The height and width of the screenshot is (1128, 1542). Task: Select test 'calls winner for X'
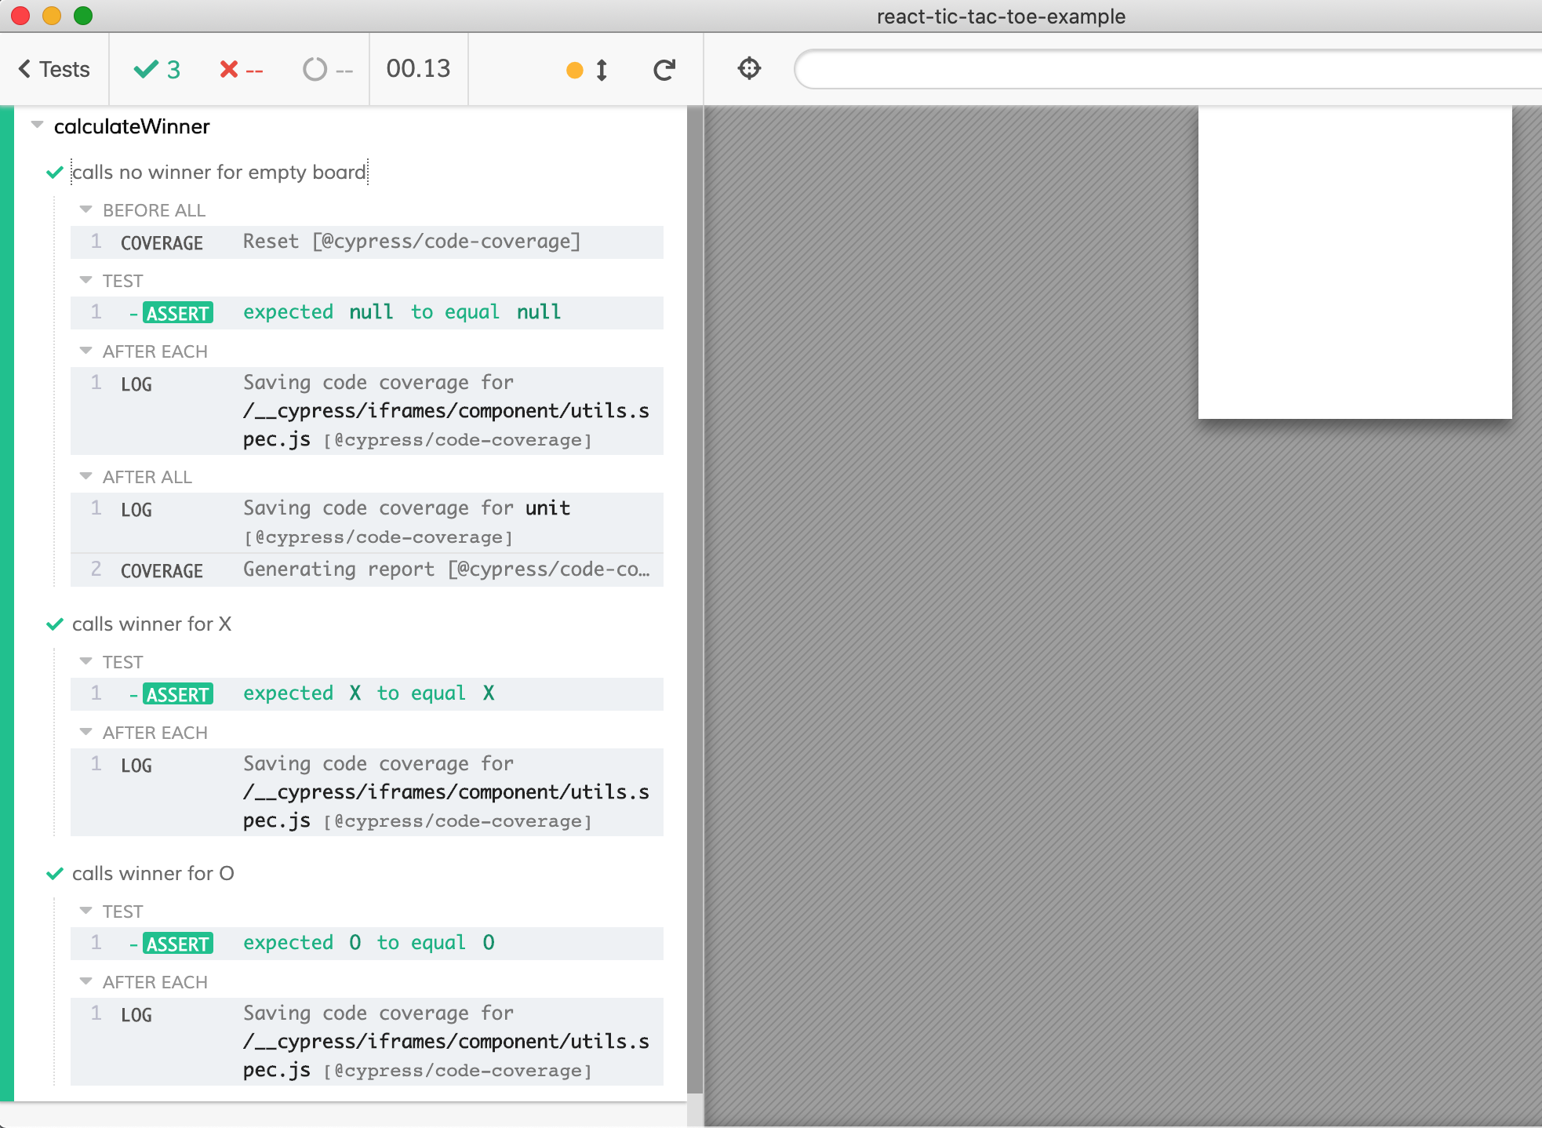[x=151, y=624]
